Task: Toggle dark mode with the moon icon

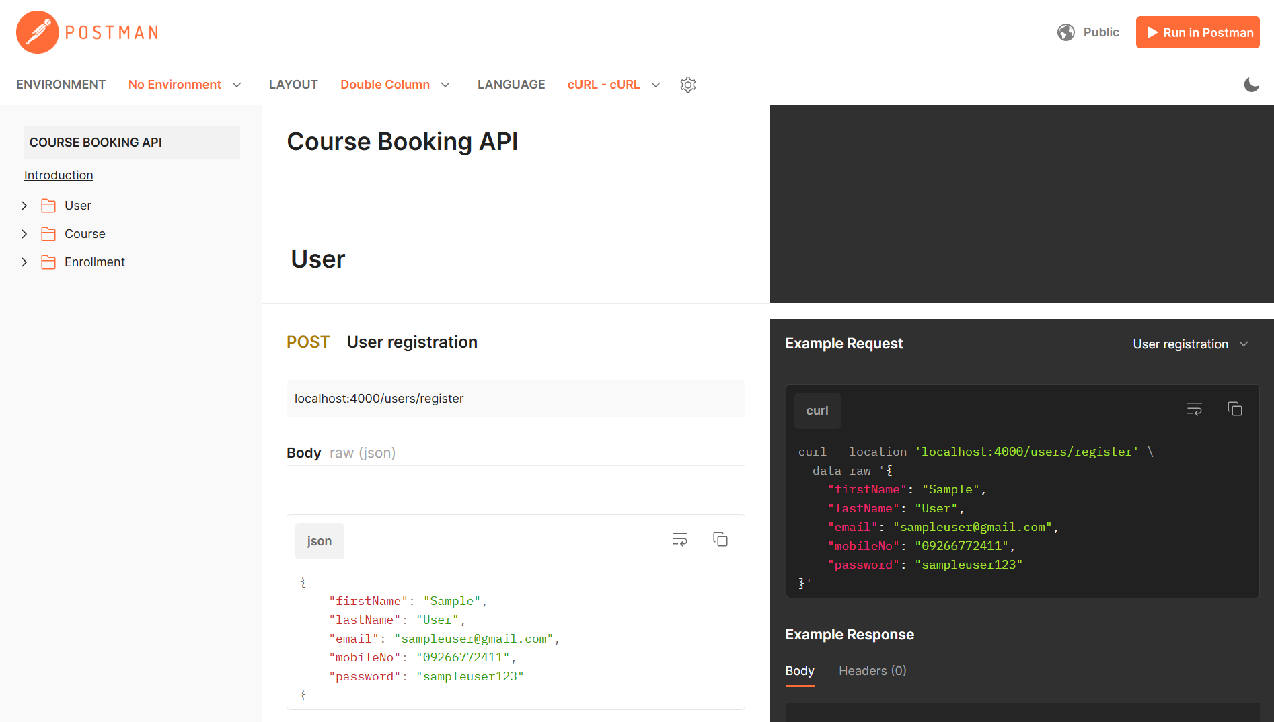Action: (1252, 85)
